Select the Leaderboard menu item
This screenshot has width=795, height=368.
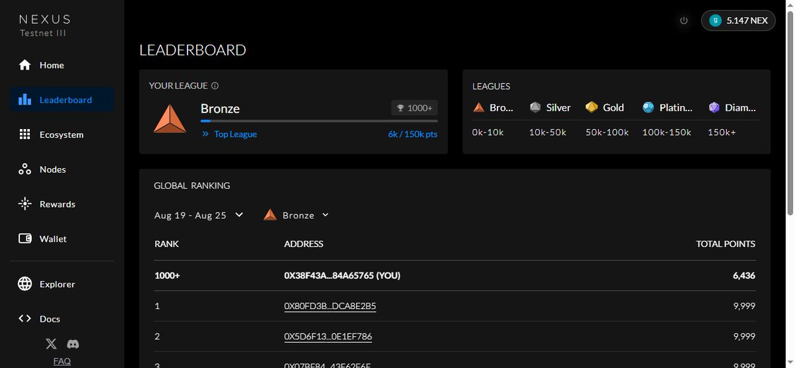tap(62, 100)
